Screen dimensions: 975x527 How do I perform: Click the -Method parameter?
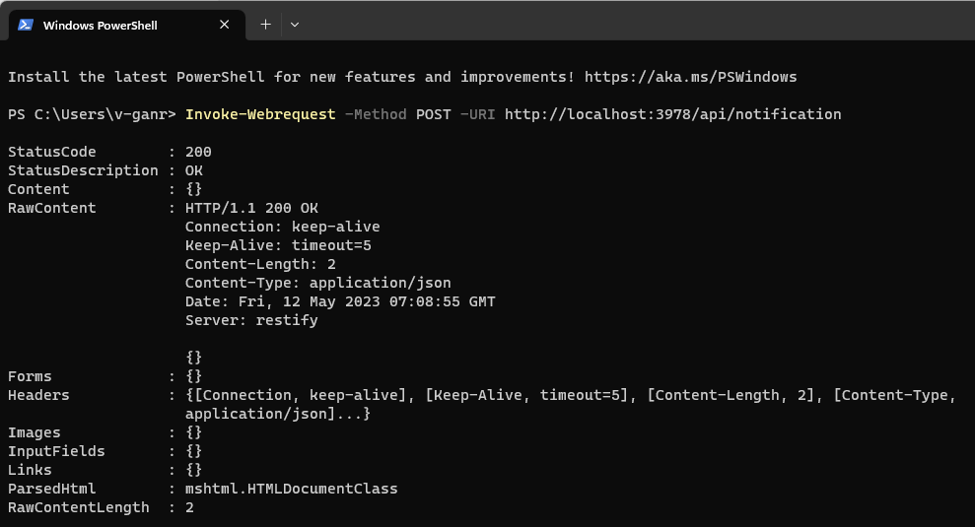click(x=376, y=114)
